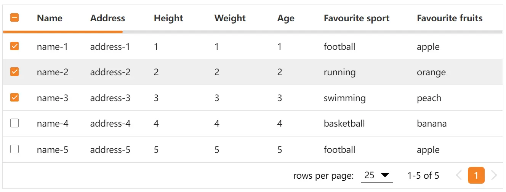
Task: Check the name-4 row checkbox
Action: [x=14, y=123]
